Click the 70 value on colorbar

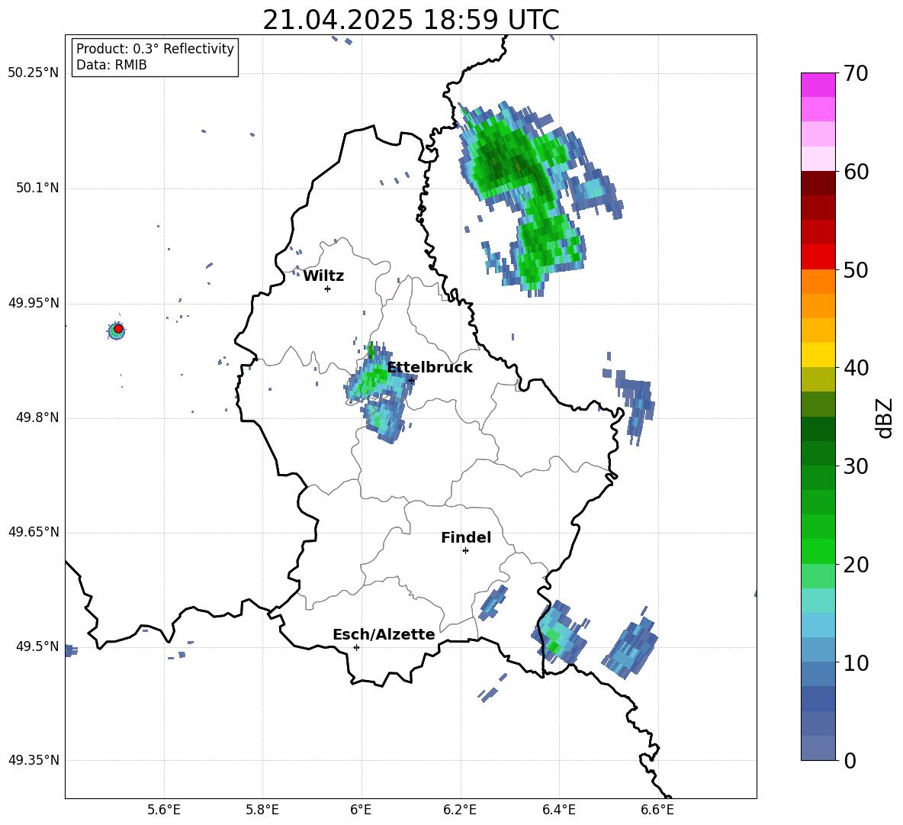[856, 73]
